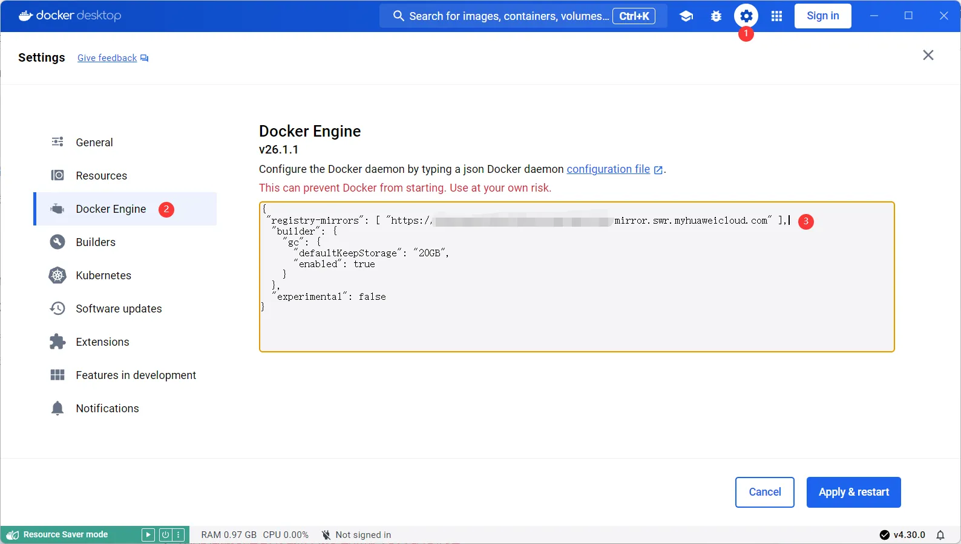This screenshot has width=961, height=544.
Task: Click the "experimental": false line
Action: [x=329, y=297]
